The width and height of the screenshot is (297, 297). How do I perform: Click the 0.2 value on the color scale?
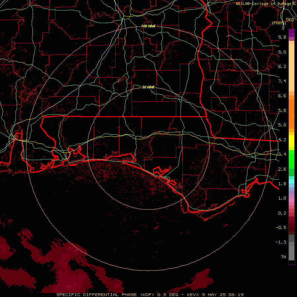282,213
